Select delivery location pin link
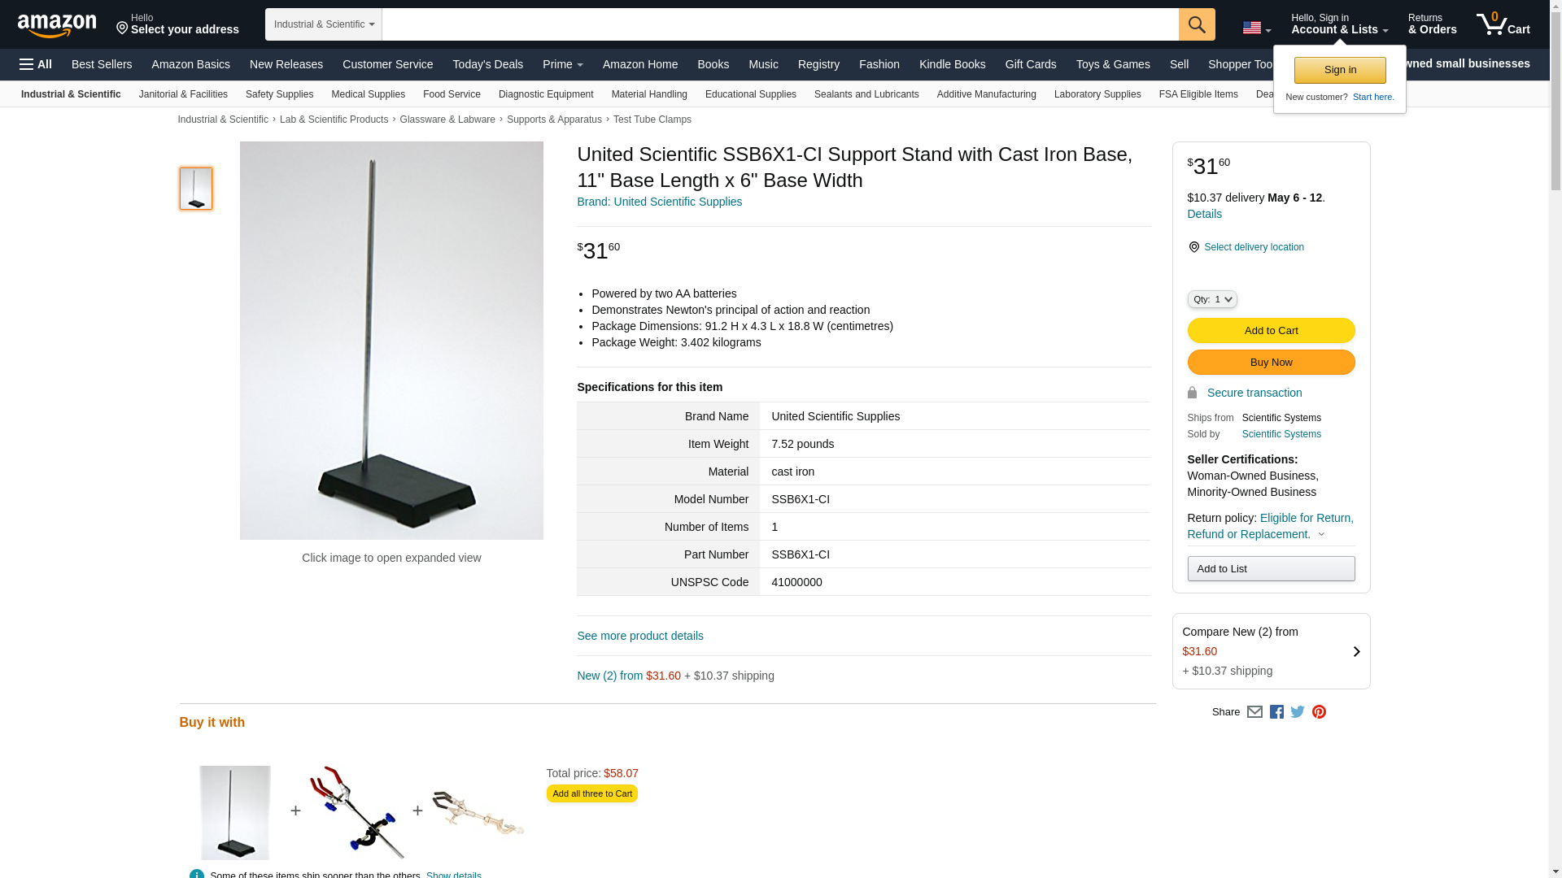Viewport: 1562px width, 878px height. click(1246, 247)
